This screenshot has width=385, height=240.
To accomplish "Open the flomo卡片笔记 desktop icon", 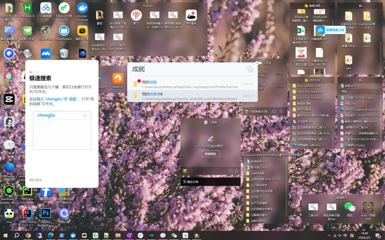I will click(64, 12).
